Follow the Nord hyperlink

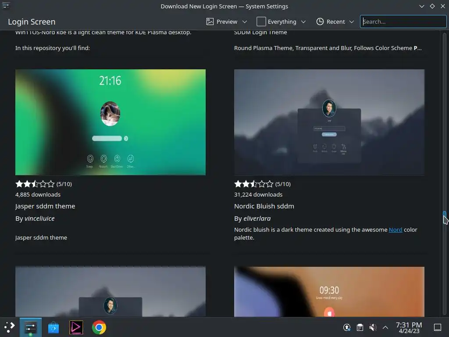click(395, 229)
